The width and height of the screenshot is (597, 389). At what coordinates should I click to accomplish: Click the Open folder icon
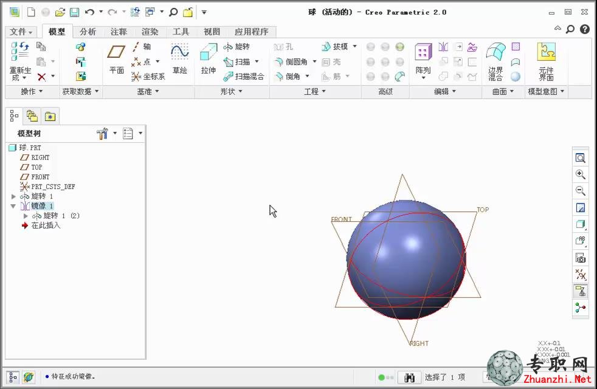pos(60,12)
